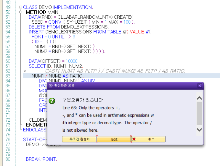Click the dialog vertical scrollbar thumb
220x166 pixels.
point(199,113)
